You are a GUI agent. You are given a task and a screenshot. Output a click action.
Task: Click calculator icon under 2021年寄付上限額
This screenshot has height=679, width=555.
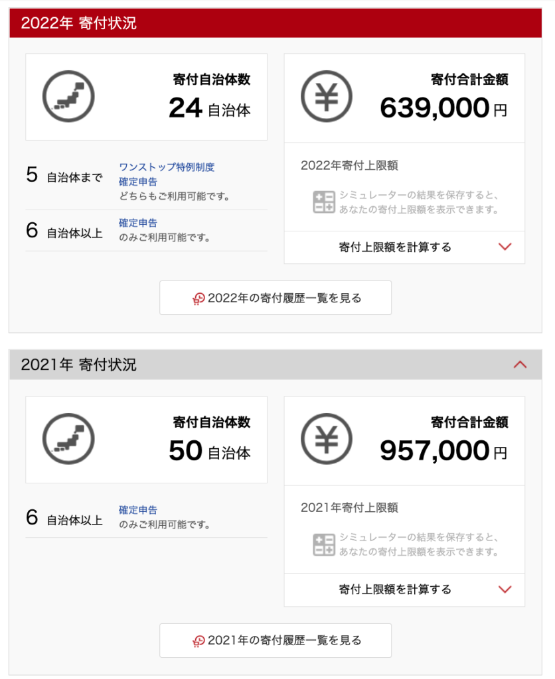324,545
